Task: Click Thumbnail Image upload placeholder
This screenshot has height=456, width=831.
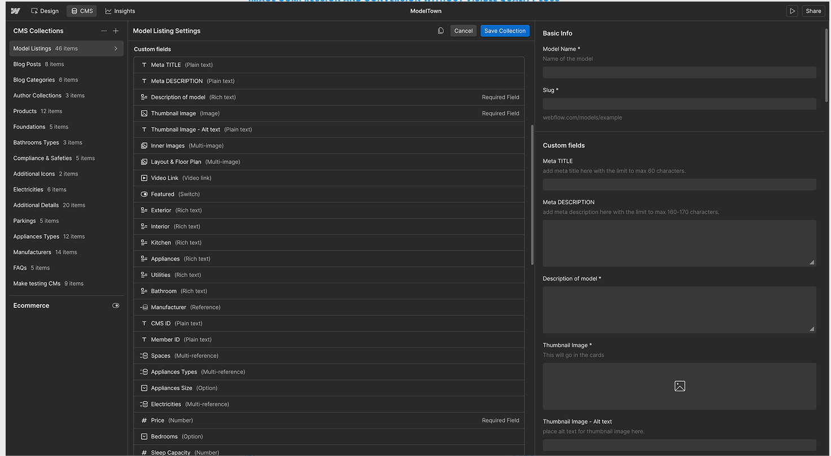Action: point(679,386)
